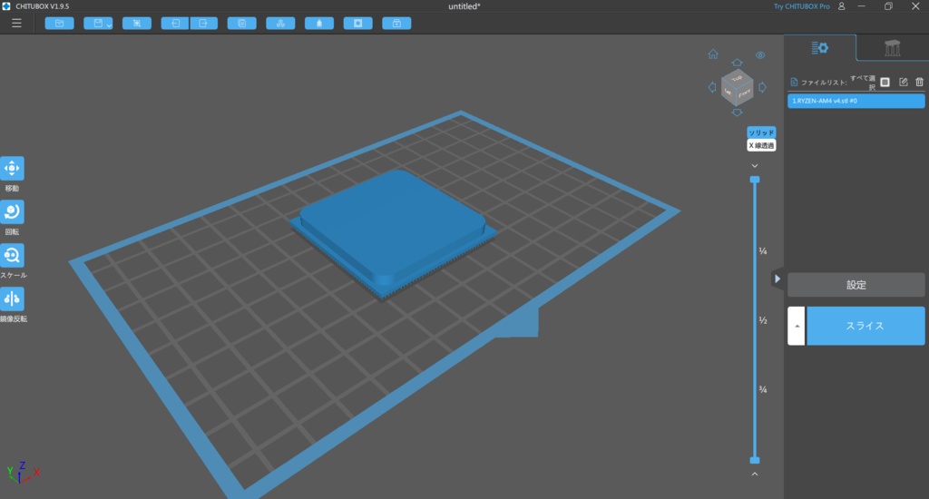Image resolution: width=929 pixels, height=499 pixels.
Task: Delete model with trash icon
Action: point(920,82)
